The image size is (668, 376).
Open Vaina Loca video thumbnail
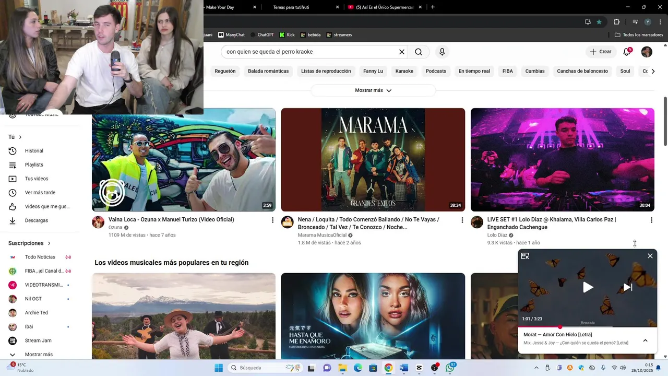[184, 160]
